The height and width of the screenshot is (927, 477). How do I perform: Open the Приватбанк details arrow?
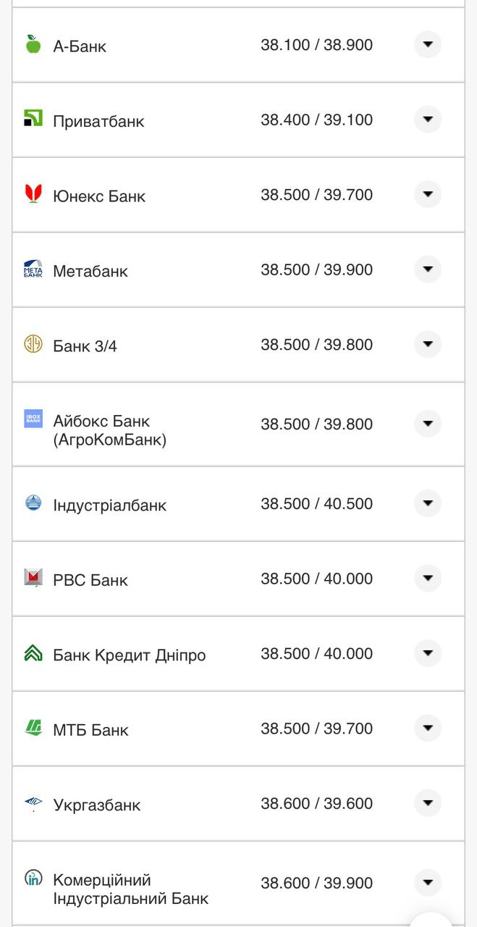point(428,119)
